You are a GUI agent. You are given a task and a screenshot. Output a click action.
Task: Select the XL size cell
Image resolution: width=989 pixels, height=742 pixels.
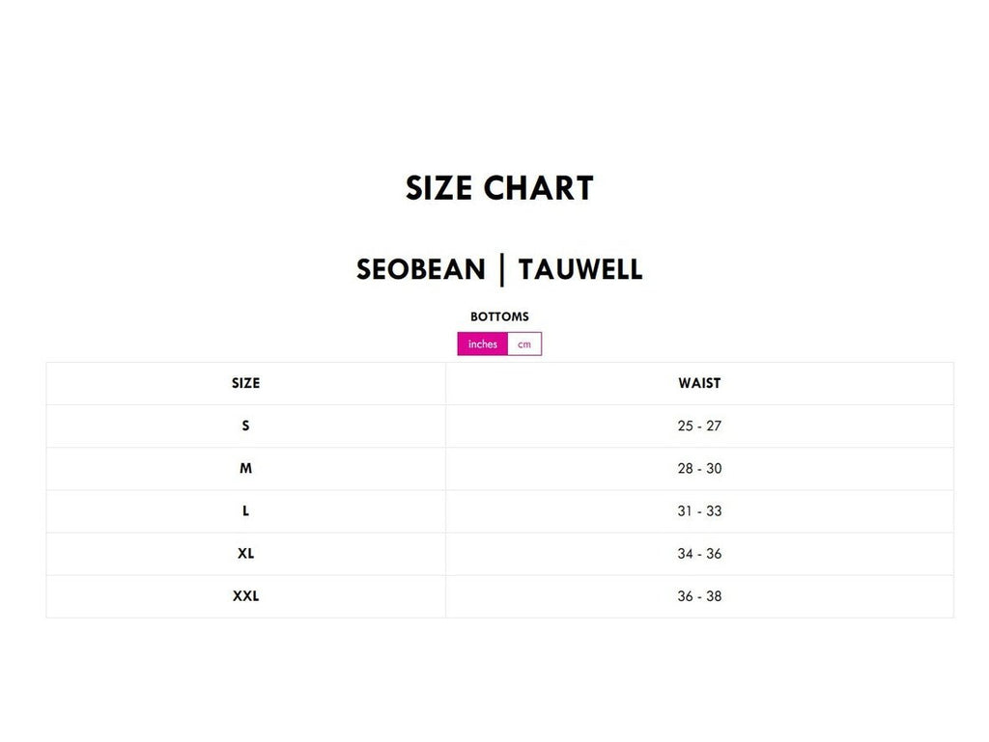[245, 553]
